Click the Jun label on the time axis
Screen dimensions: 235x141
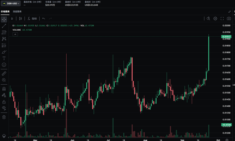coord(72,140)
